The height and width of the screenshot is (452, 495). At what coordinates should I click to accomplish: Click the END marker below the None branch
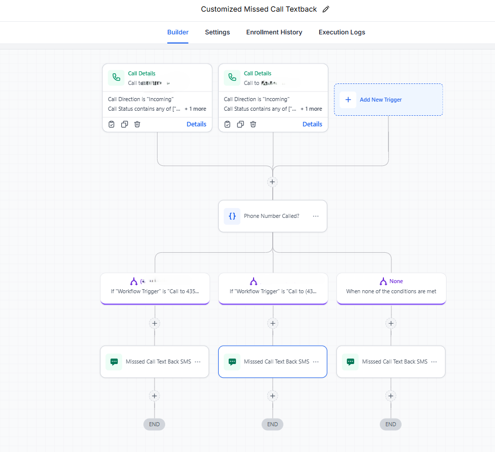pyautogui.click(x=390, y=424)
